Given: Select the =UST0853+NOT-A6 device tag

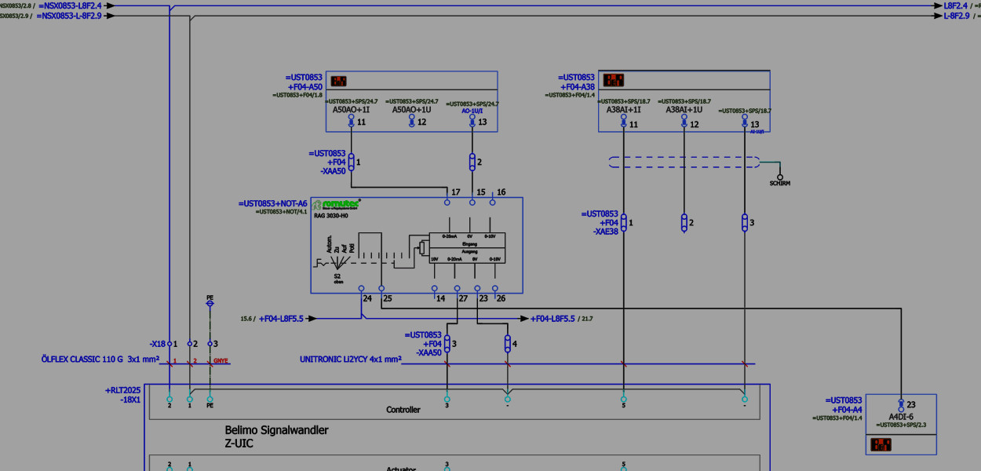Looking at the screenshot, I should click(273, 203).
